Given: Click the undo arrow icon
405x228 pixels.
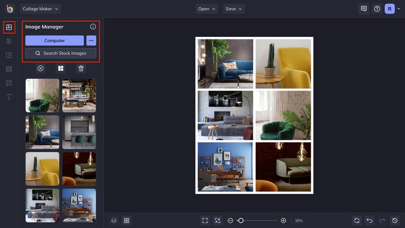Looking at the screenshot, I should [x=369, y=221].
